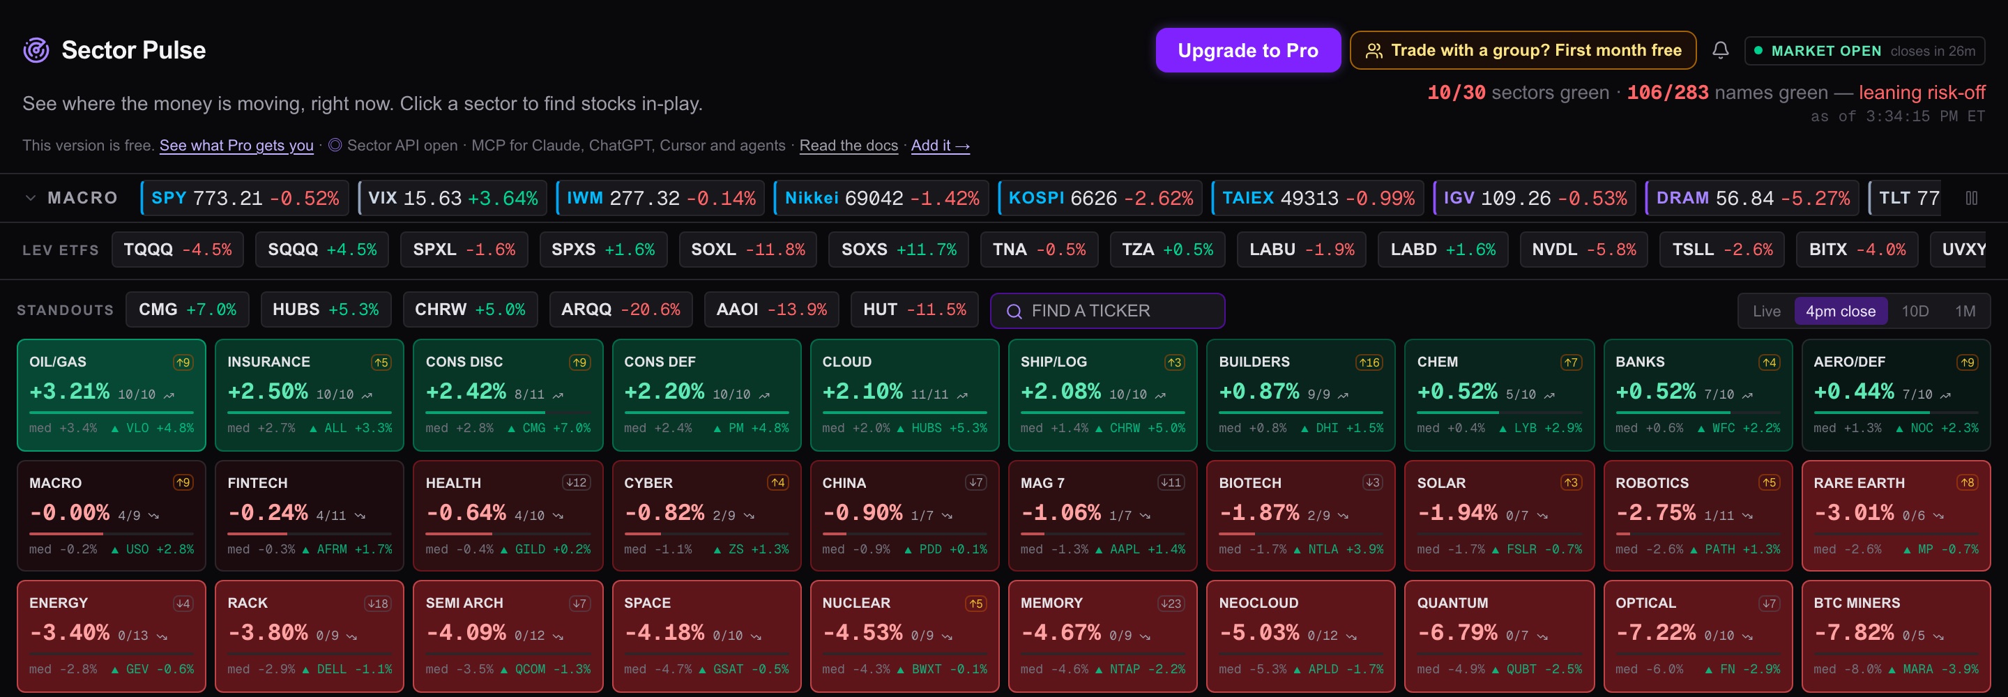2008x697 pixels.
Task: Focus the Find a Ticker search field
Action: click(1107, 311)
